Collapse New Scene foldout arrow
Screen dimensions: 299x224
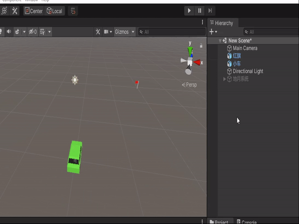tap(220, 41)
